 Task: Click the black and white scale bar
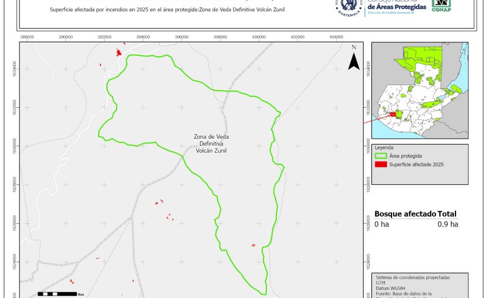pos(57,294)
